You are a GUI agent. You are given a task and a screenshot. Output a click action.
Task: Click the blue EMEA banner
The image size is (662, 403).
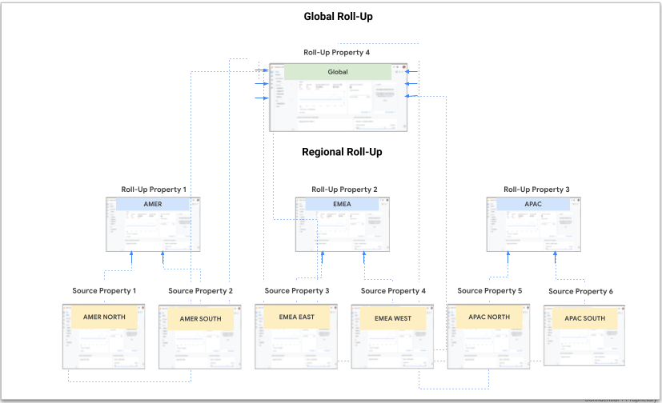coord(342,204)
